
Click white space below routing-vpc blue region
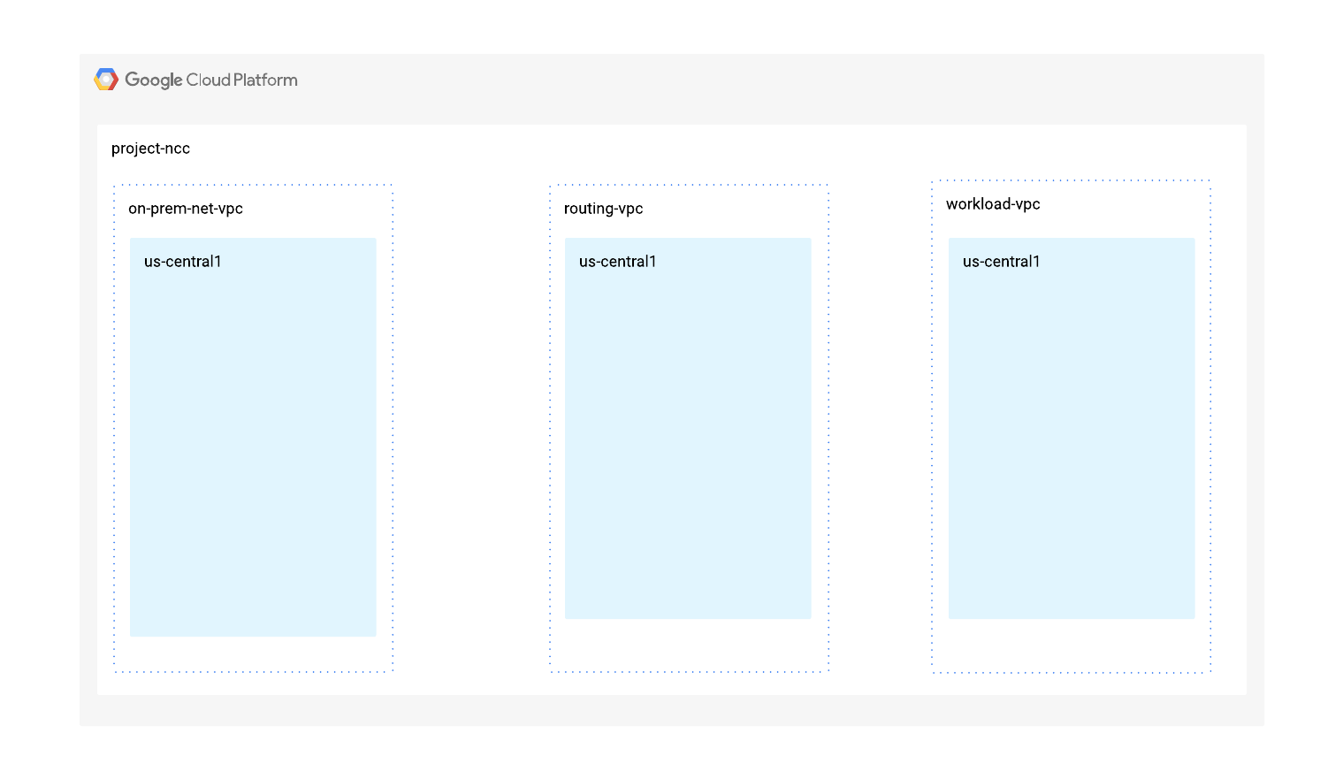[688, 645]
